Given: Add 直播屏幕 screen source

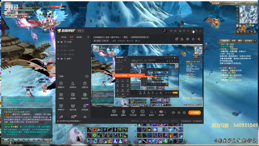Looking at the screenshot, I should click(114, 113).
